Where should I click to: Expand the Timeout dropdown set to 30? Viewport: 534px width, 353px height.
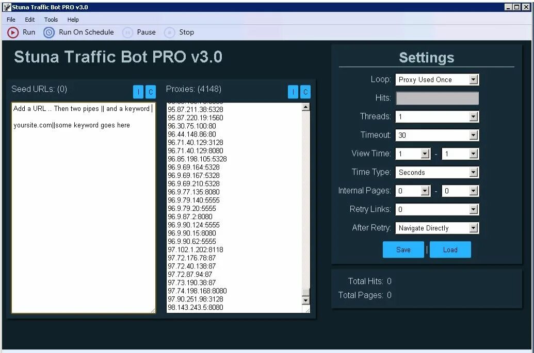coord(474,135)
